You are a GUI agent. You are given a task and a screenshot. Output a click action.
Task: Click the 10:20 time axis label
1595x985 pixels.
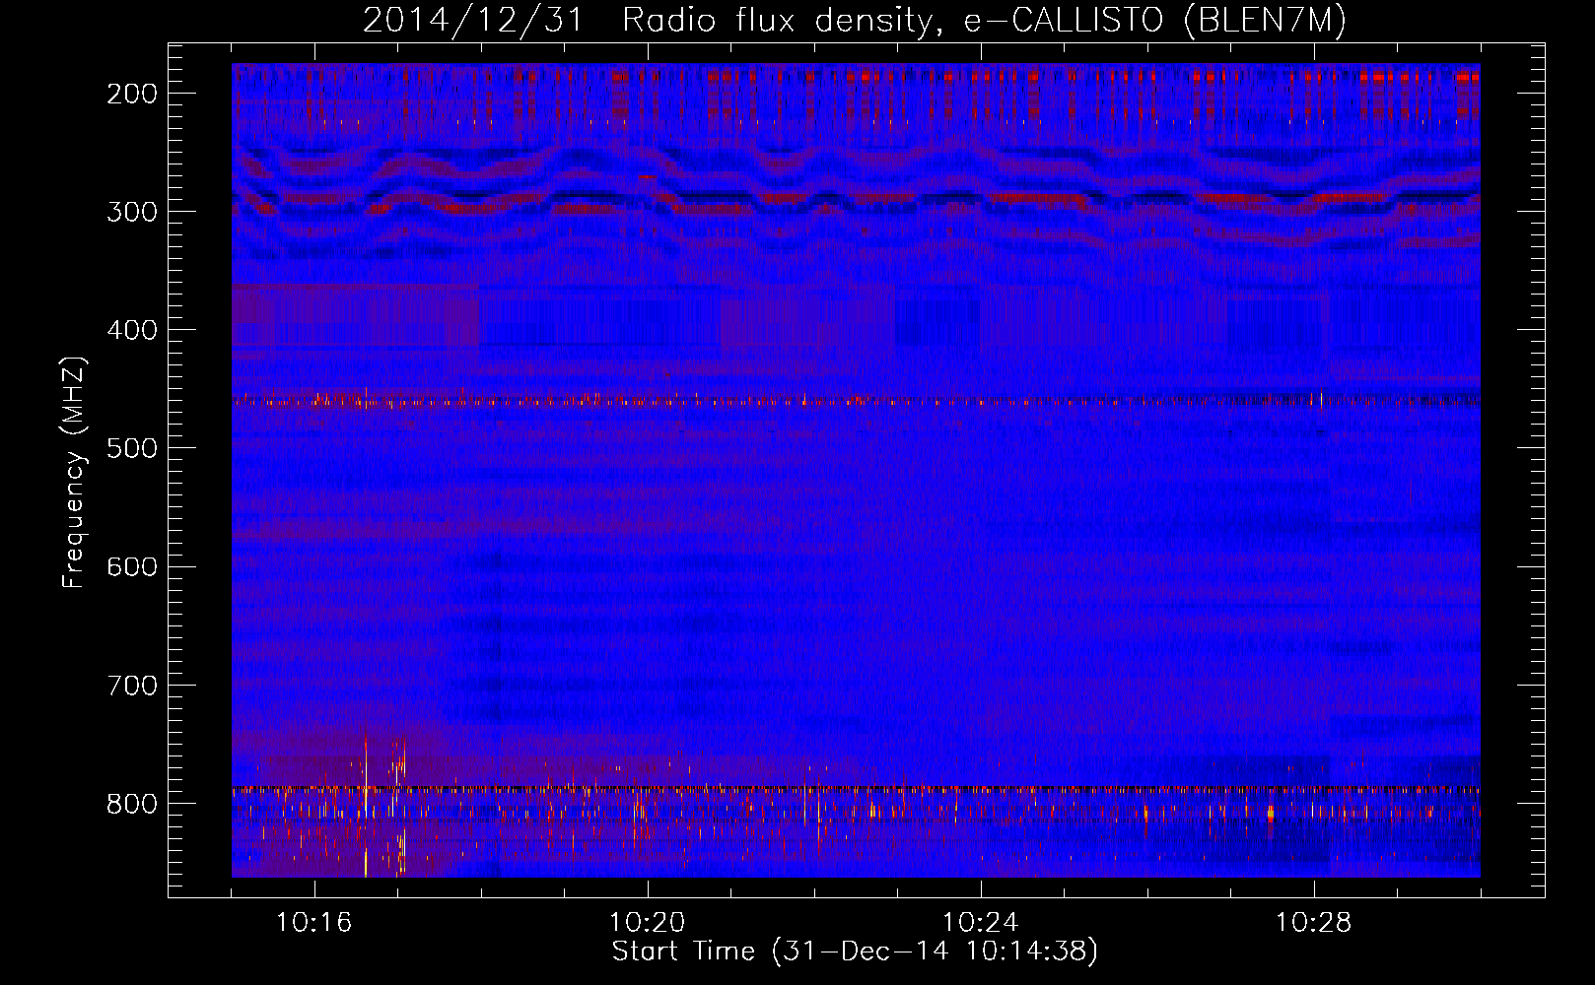coord(648,923)
